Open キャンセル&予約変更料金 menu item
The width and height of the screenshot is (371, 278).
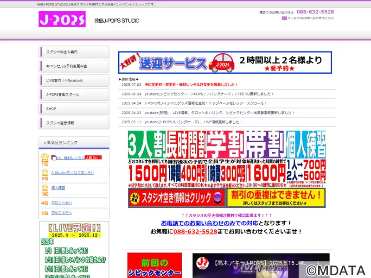click(x=74, y=66)
